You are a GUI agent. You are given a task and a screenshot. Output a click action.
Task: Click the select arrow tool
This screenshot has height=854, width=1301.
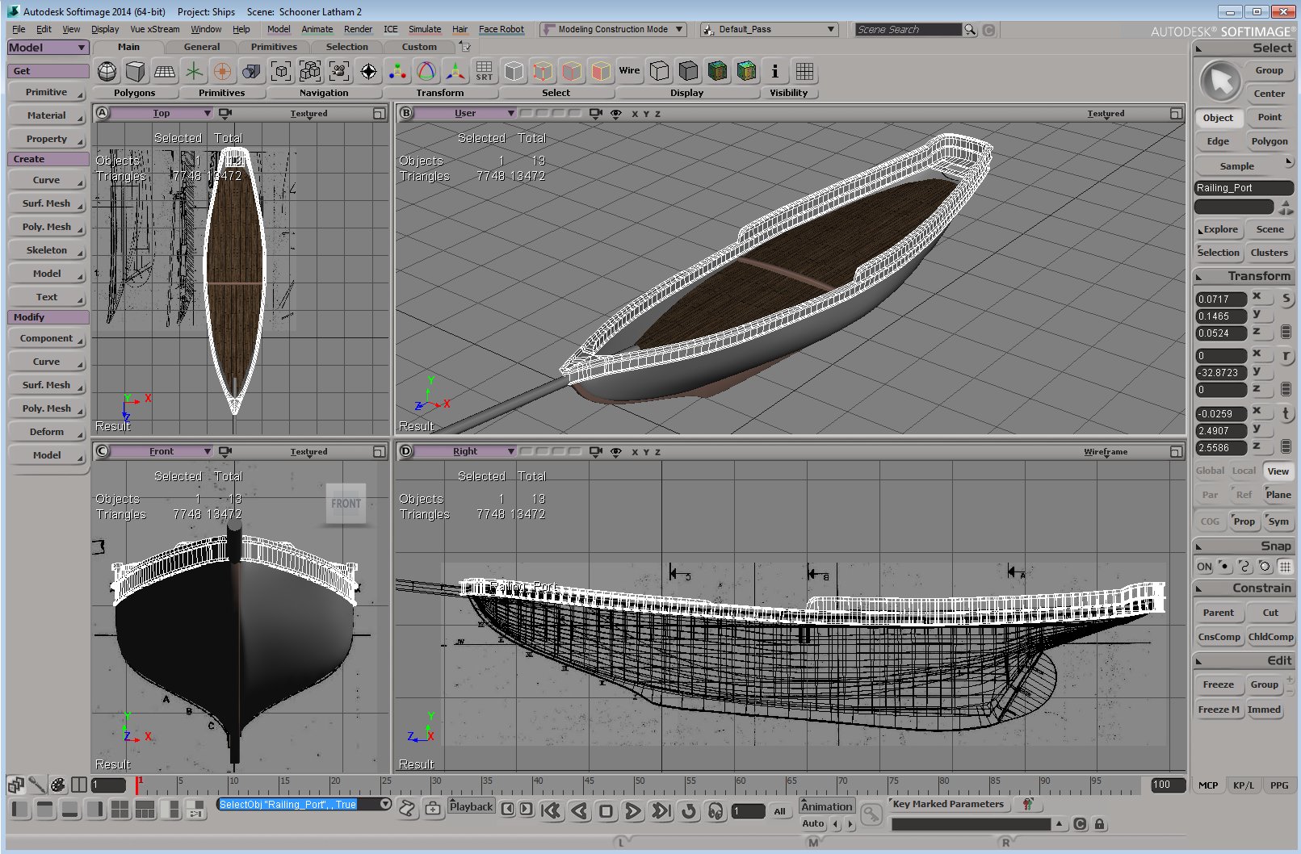pyautogui.click(x=1220, y=82)
